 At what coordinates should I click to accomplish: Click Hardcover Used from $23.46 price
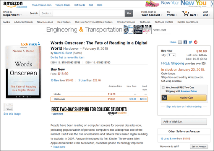(143, 99)
